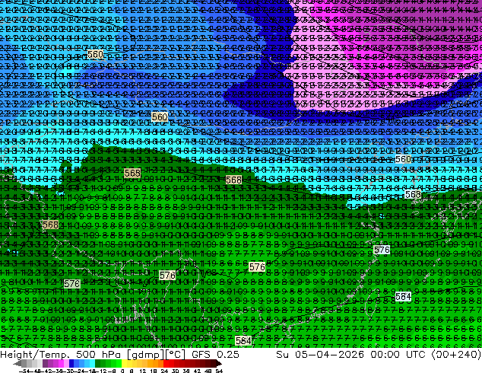Pick the bright green segment of the legend
Image resolution: width=482 pixels, height=373 pixels.
point(119,363)
